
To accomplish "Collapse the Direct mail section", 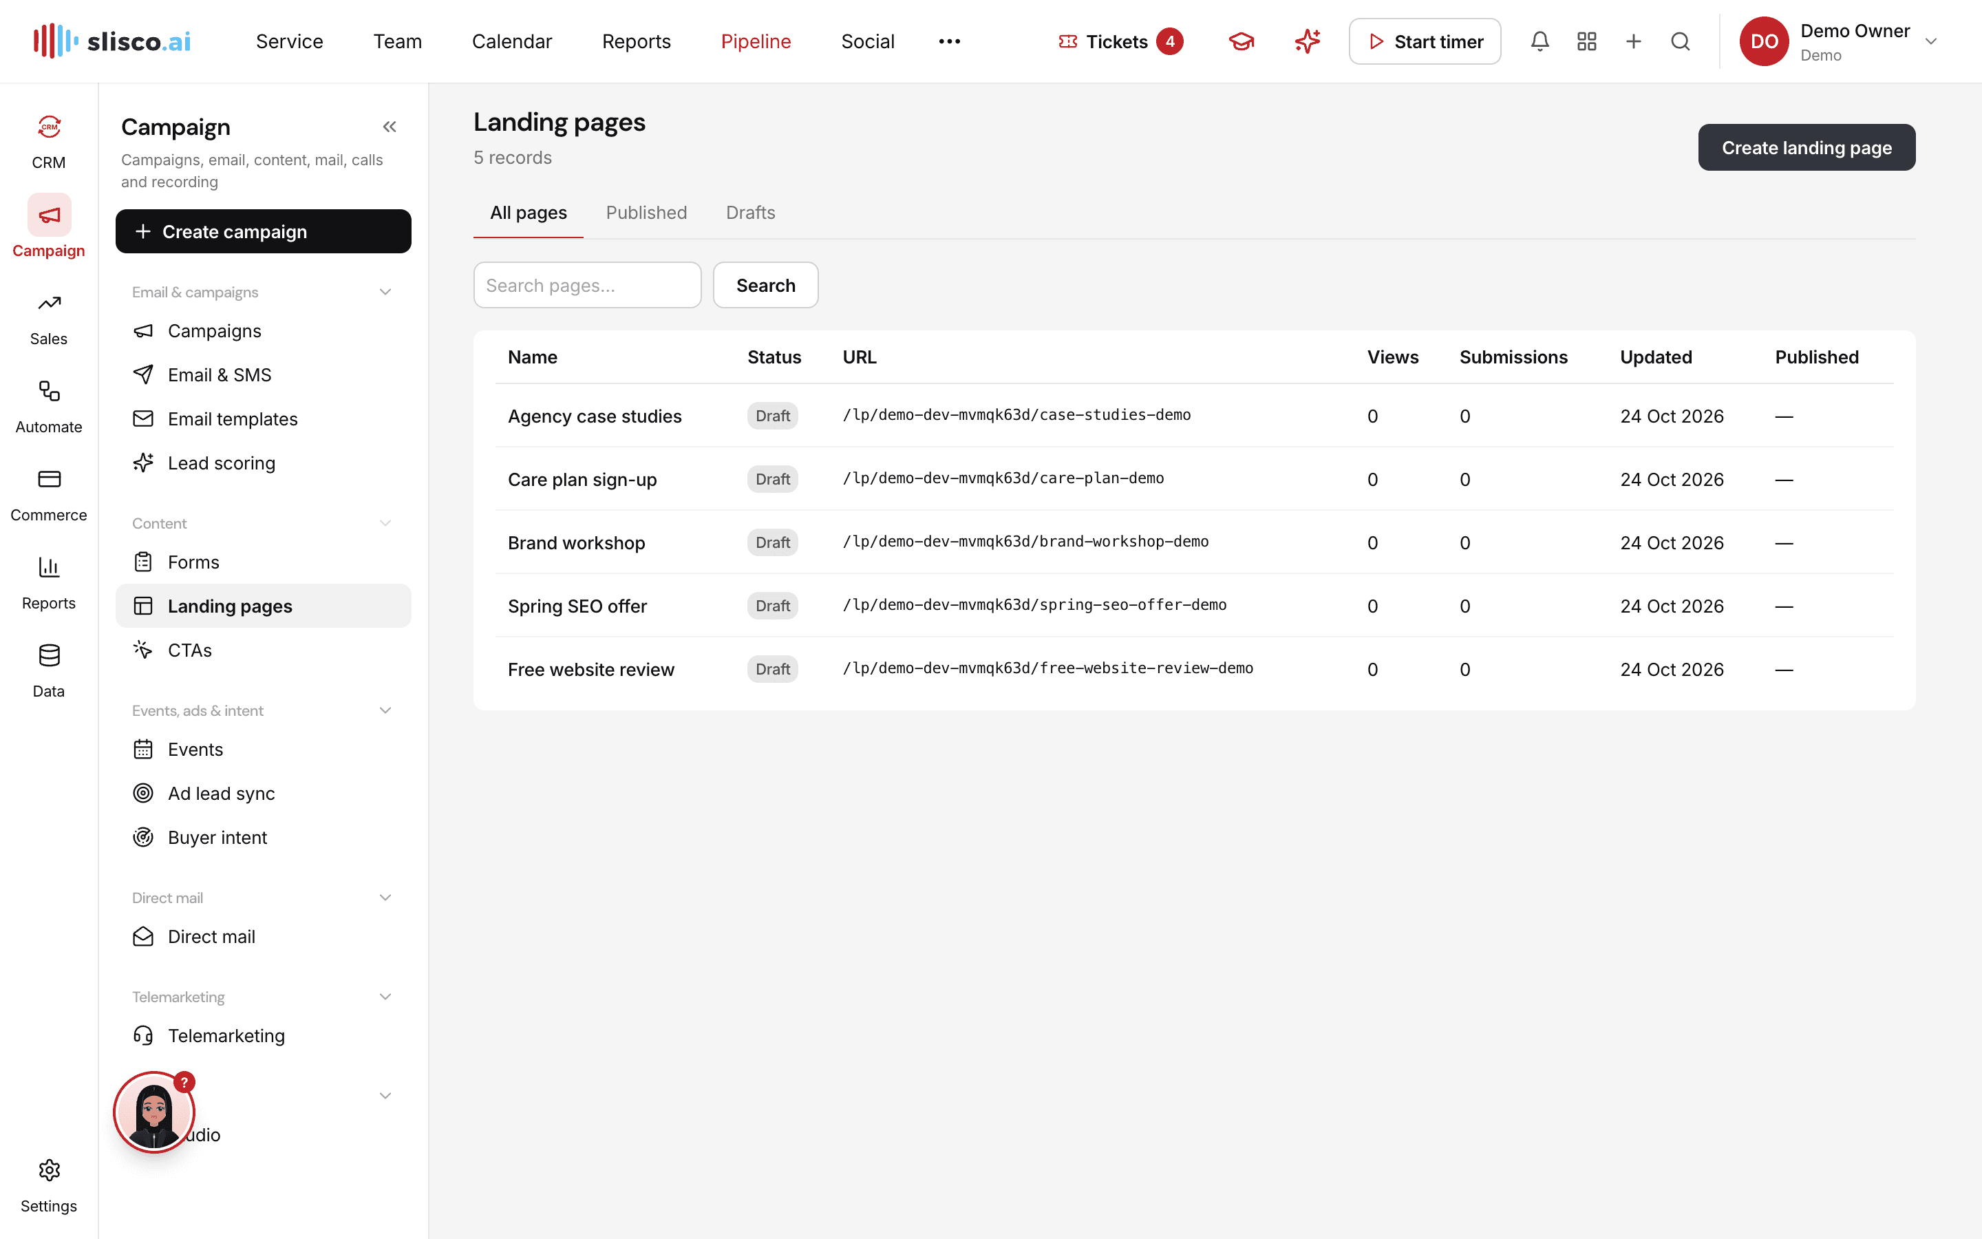I will (x=385, y=898).
